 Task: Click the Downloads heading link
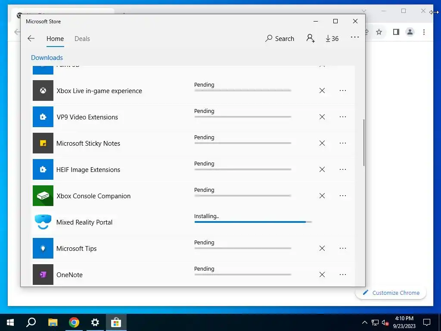47,57
